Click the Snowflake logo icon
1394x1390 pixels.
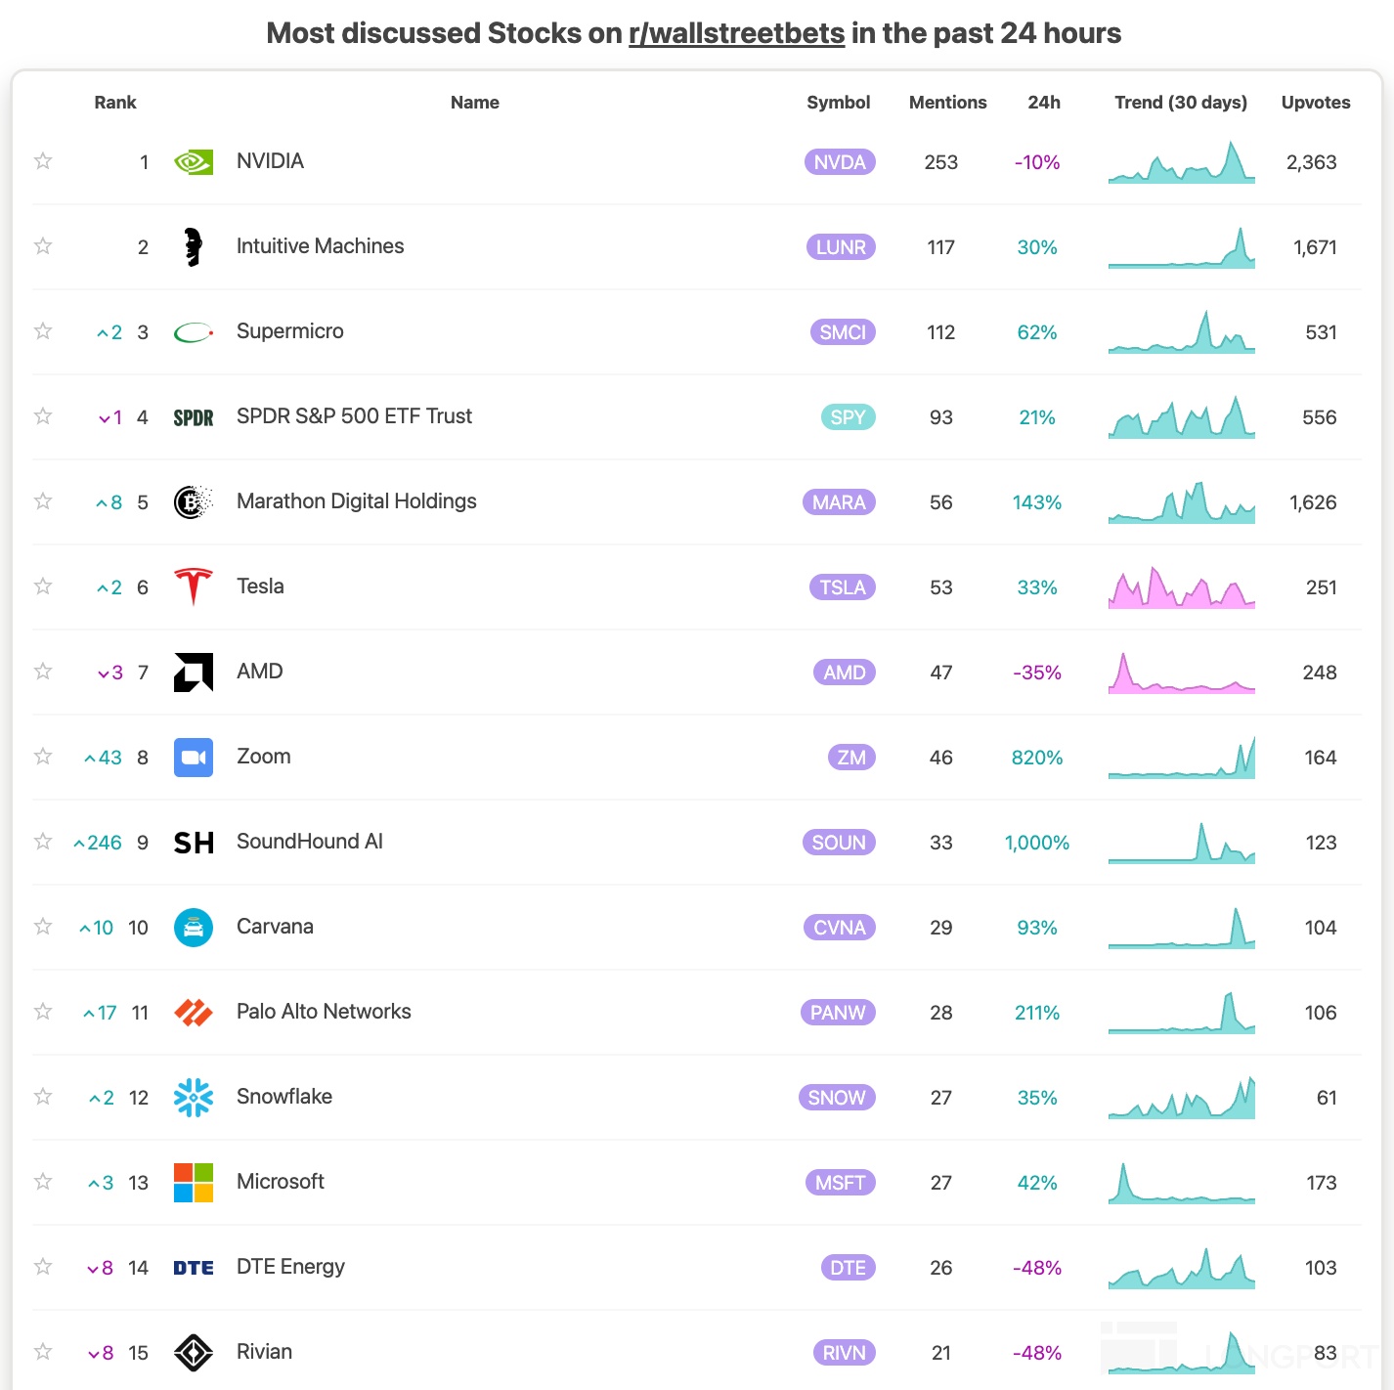click(x=194, y=1098)
